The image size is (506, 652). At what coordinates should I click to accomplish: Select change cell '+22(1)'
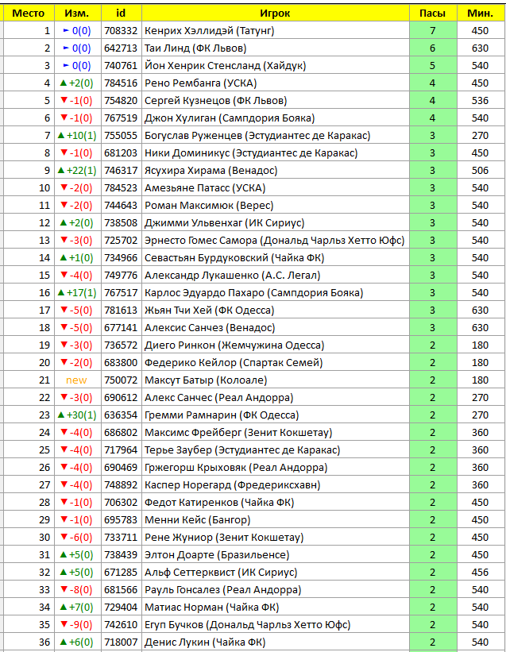(x=77, y=171)
